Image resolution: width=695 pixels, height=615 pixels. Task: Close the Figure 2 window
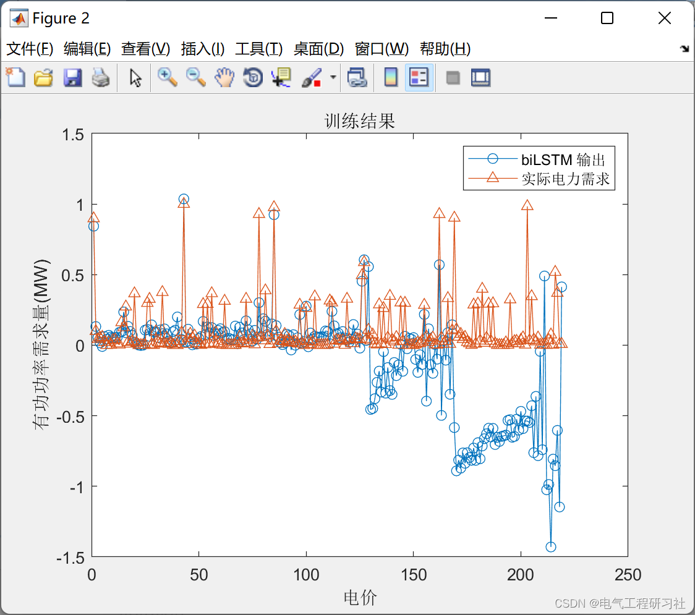665,18
